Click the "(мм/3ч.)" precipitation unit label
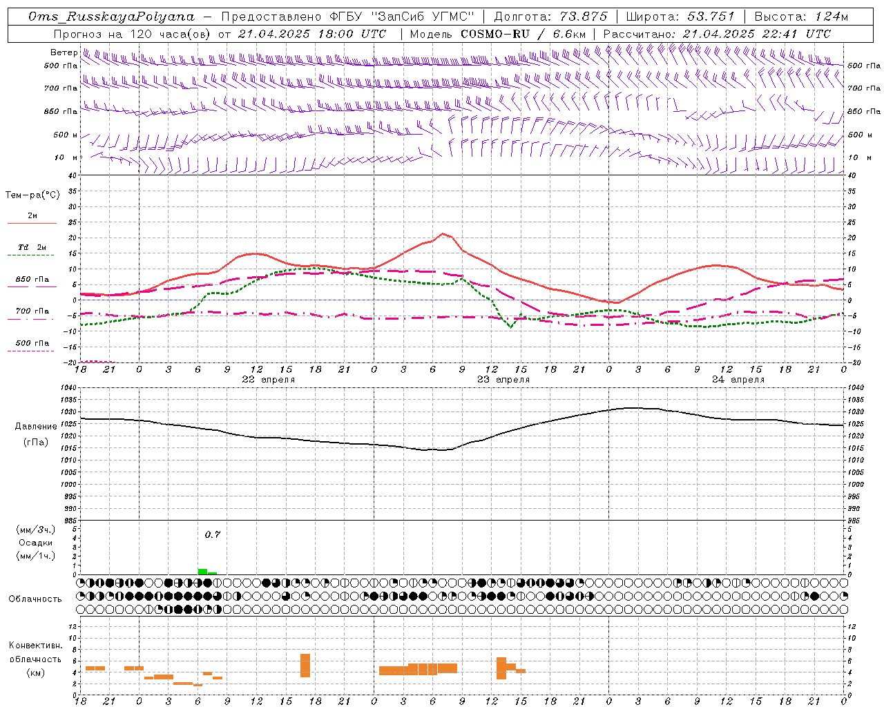The image size is (884, 707). (35, 530)
